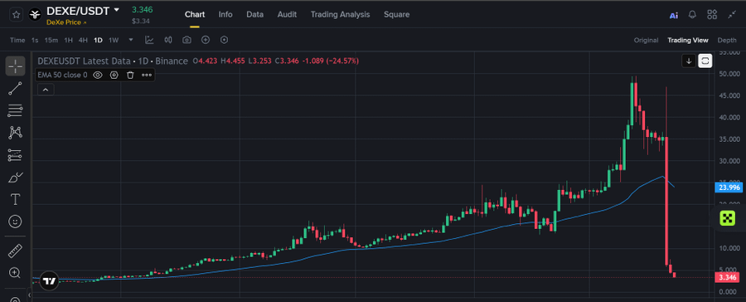Add DEXE/USDT to favorites star
Screen dimensions: 746x302
click(x=16, y=15)
